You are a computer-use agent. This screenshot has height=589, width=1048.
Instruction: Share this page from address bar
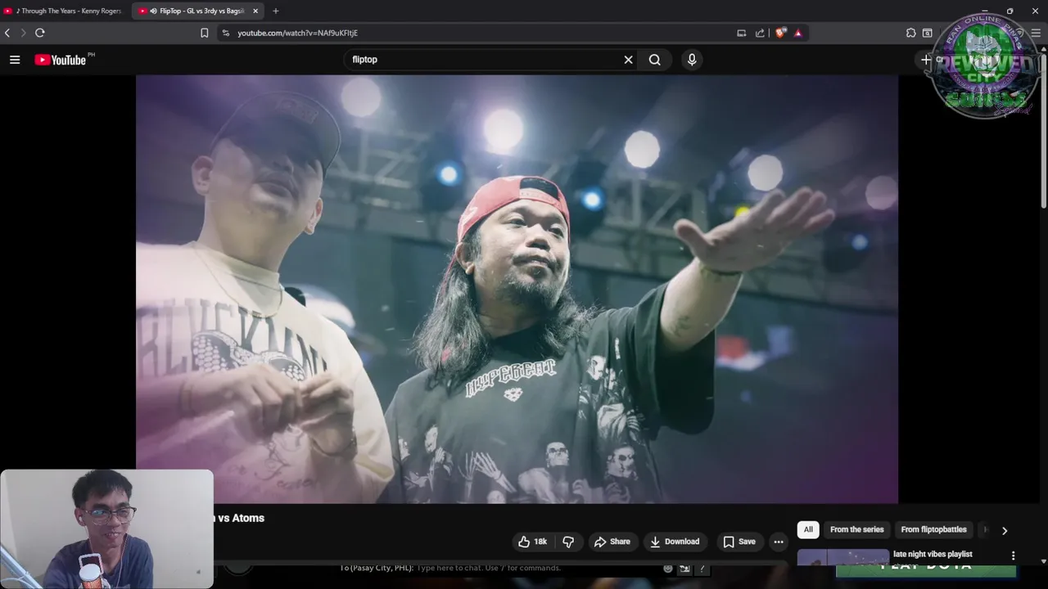(760, 33)
